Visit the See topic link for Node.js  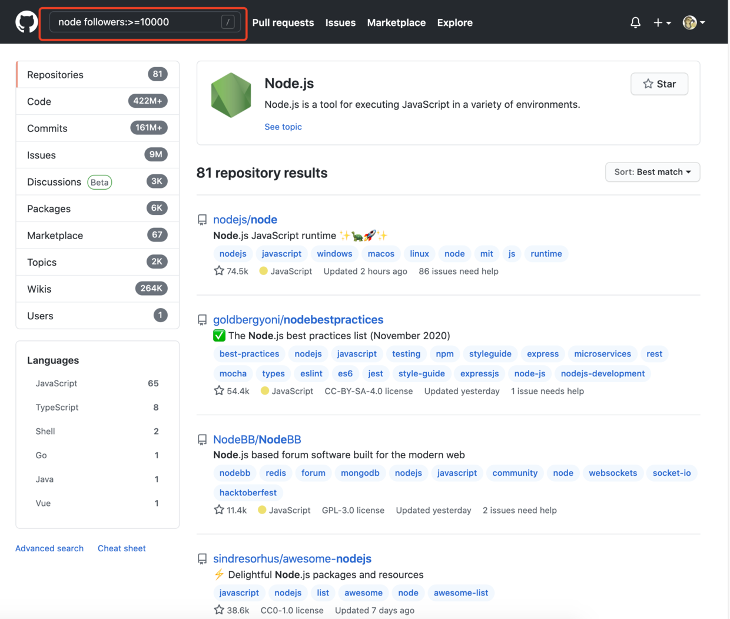pos(283,127)
